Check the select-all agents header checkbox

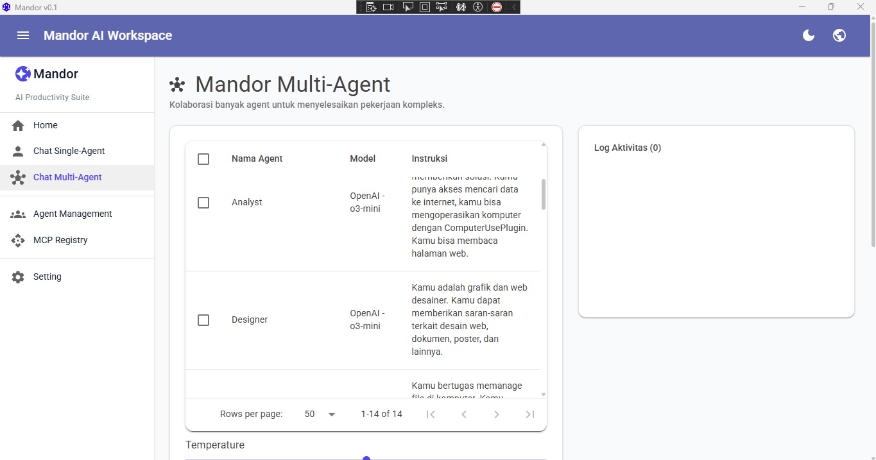[203, 159]
